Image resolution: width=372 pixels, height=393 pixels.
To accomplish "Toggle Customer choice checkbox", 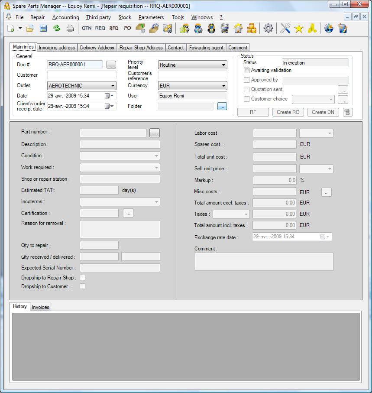I will [x=246, y=99].
